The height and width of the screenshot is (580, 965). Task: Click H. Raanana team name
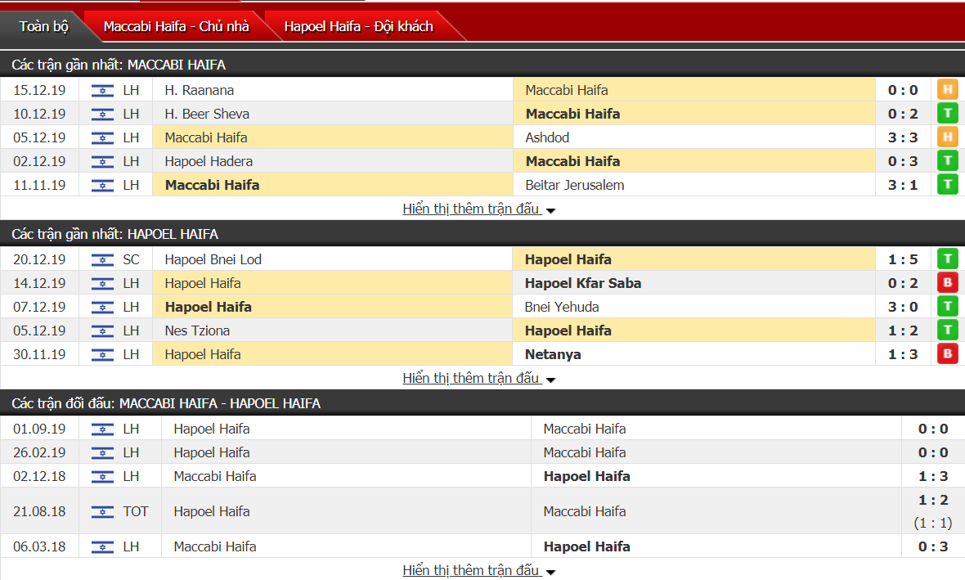(200, 91)
